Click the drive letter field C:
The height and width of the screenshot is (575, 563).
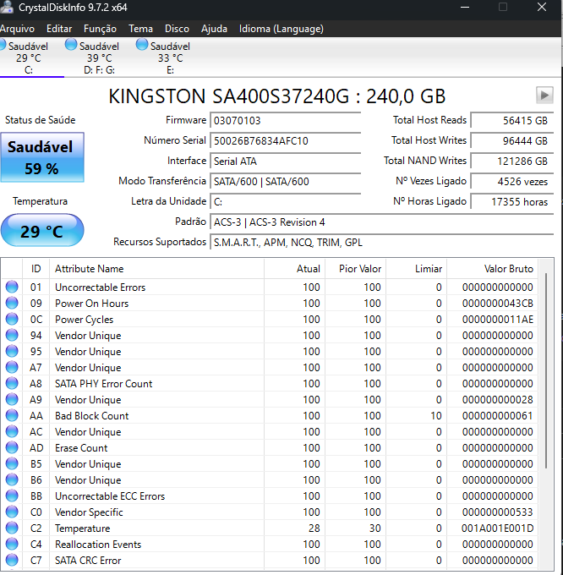(x=285, y=202)
